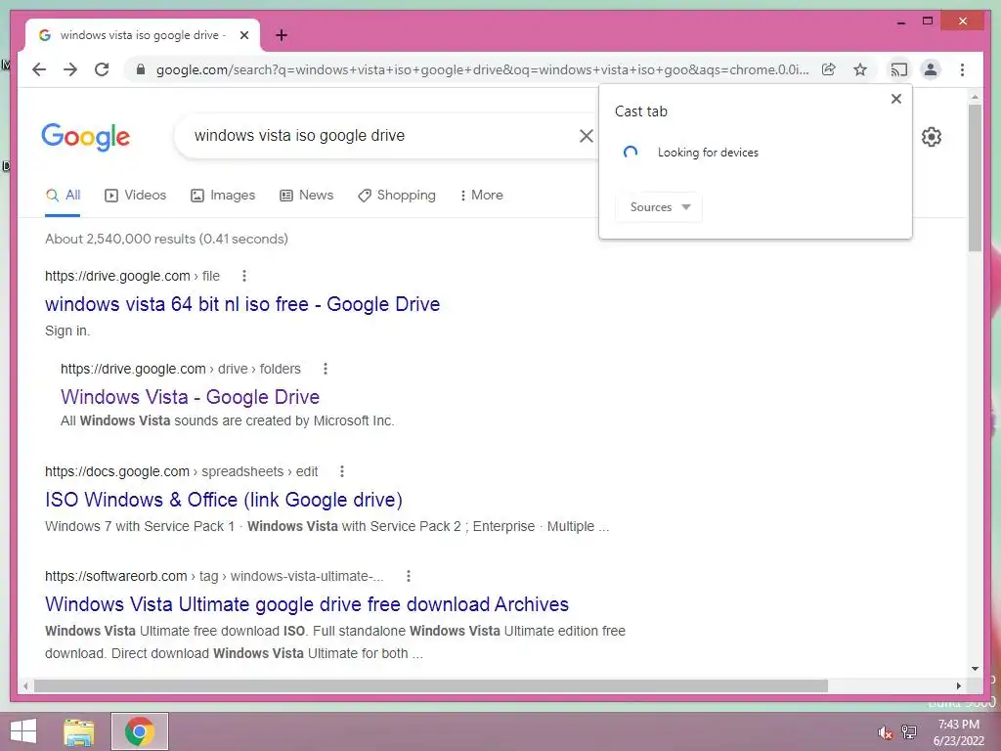
Task: Open Windows Vista Ultimate google drive Archives link
Action: pos(306,604)
